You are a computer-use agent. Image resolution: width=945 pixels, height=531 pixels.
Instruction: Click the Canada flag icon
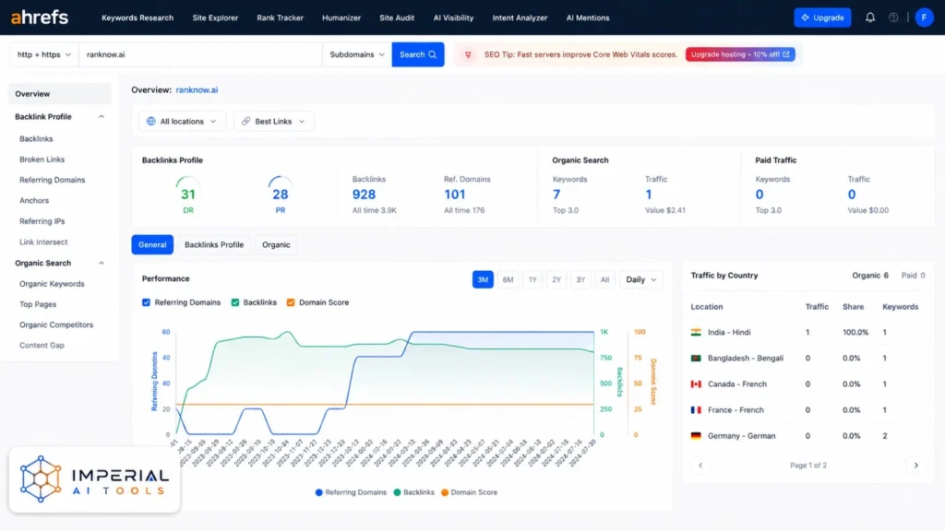coord(696,384)
